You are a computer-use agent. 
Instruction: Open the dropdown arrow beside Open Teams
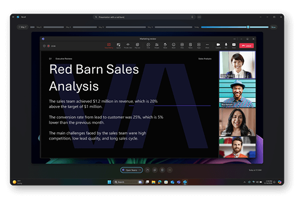pos(140,170)
